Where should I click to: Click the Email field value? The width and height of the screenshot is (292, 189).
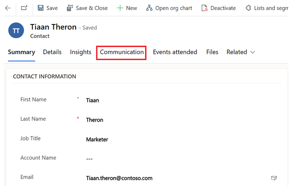[119, 178]
